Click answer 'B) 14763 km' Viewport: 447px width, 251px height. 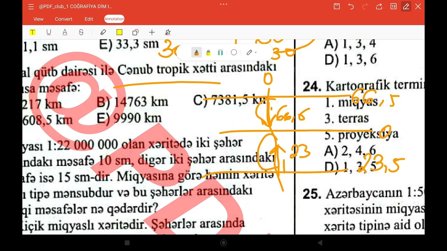(132, 102)
